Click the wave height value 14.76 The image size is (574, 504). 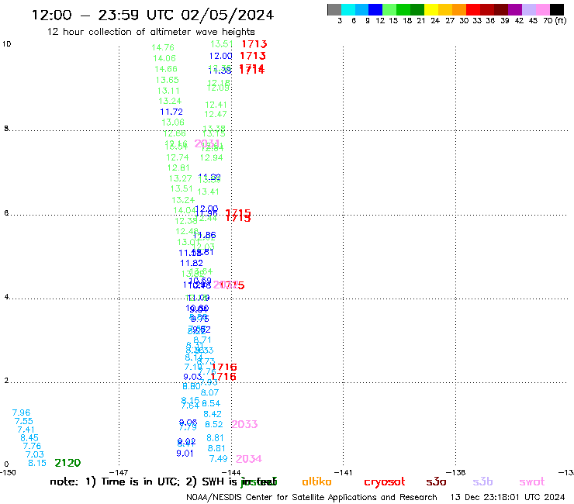coord(163,47)
